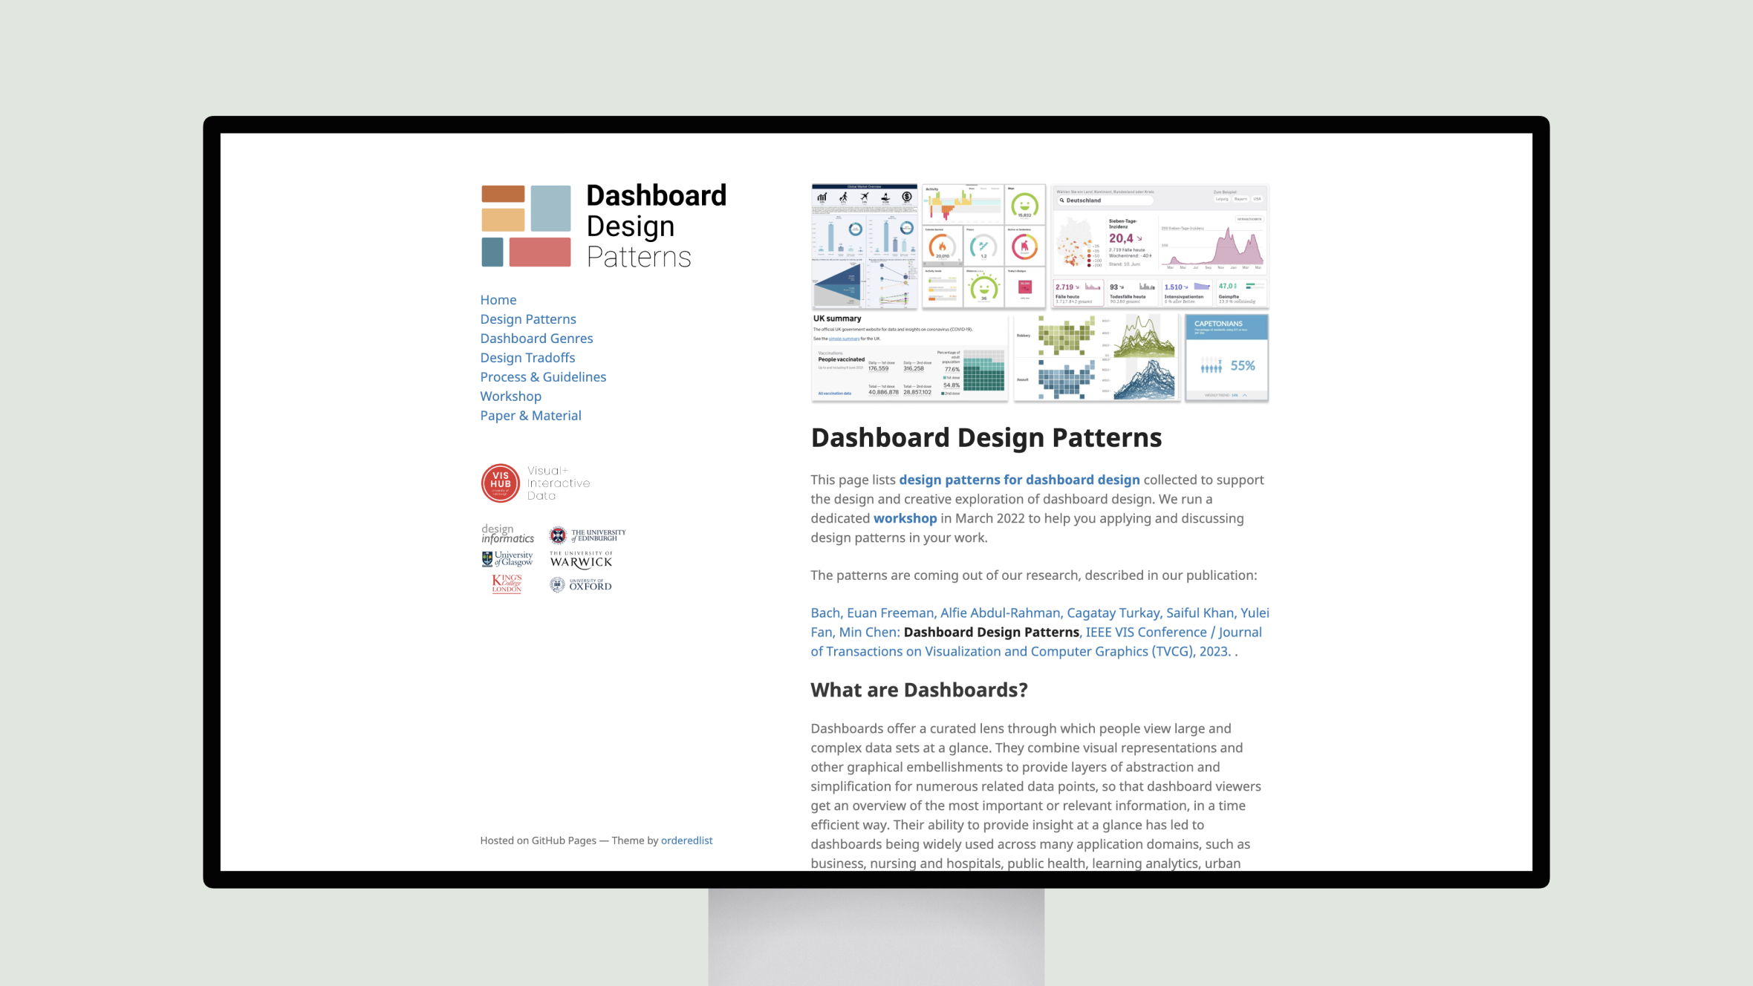Click the King's College London logo icon

[506, 583]
